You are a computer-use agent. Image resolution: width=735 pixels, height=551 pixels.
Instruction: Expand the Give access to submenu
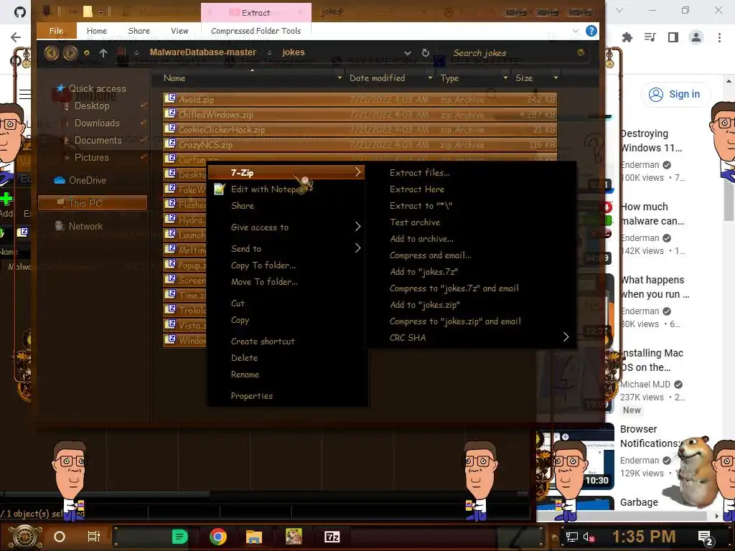[357, 227]
